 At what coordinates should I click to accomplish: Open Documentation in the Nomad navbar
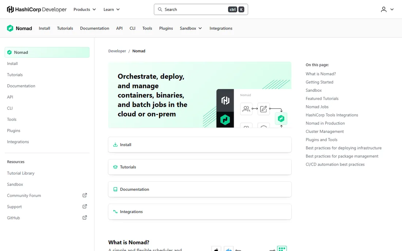pyautogui.click(x=95, y=28)
